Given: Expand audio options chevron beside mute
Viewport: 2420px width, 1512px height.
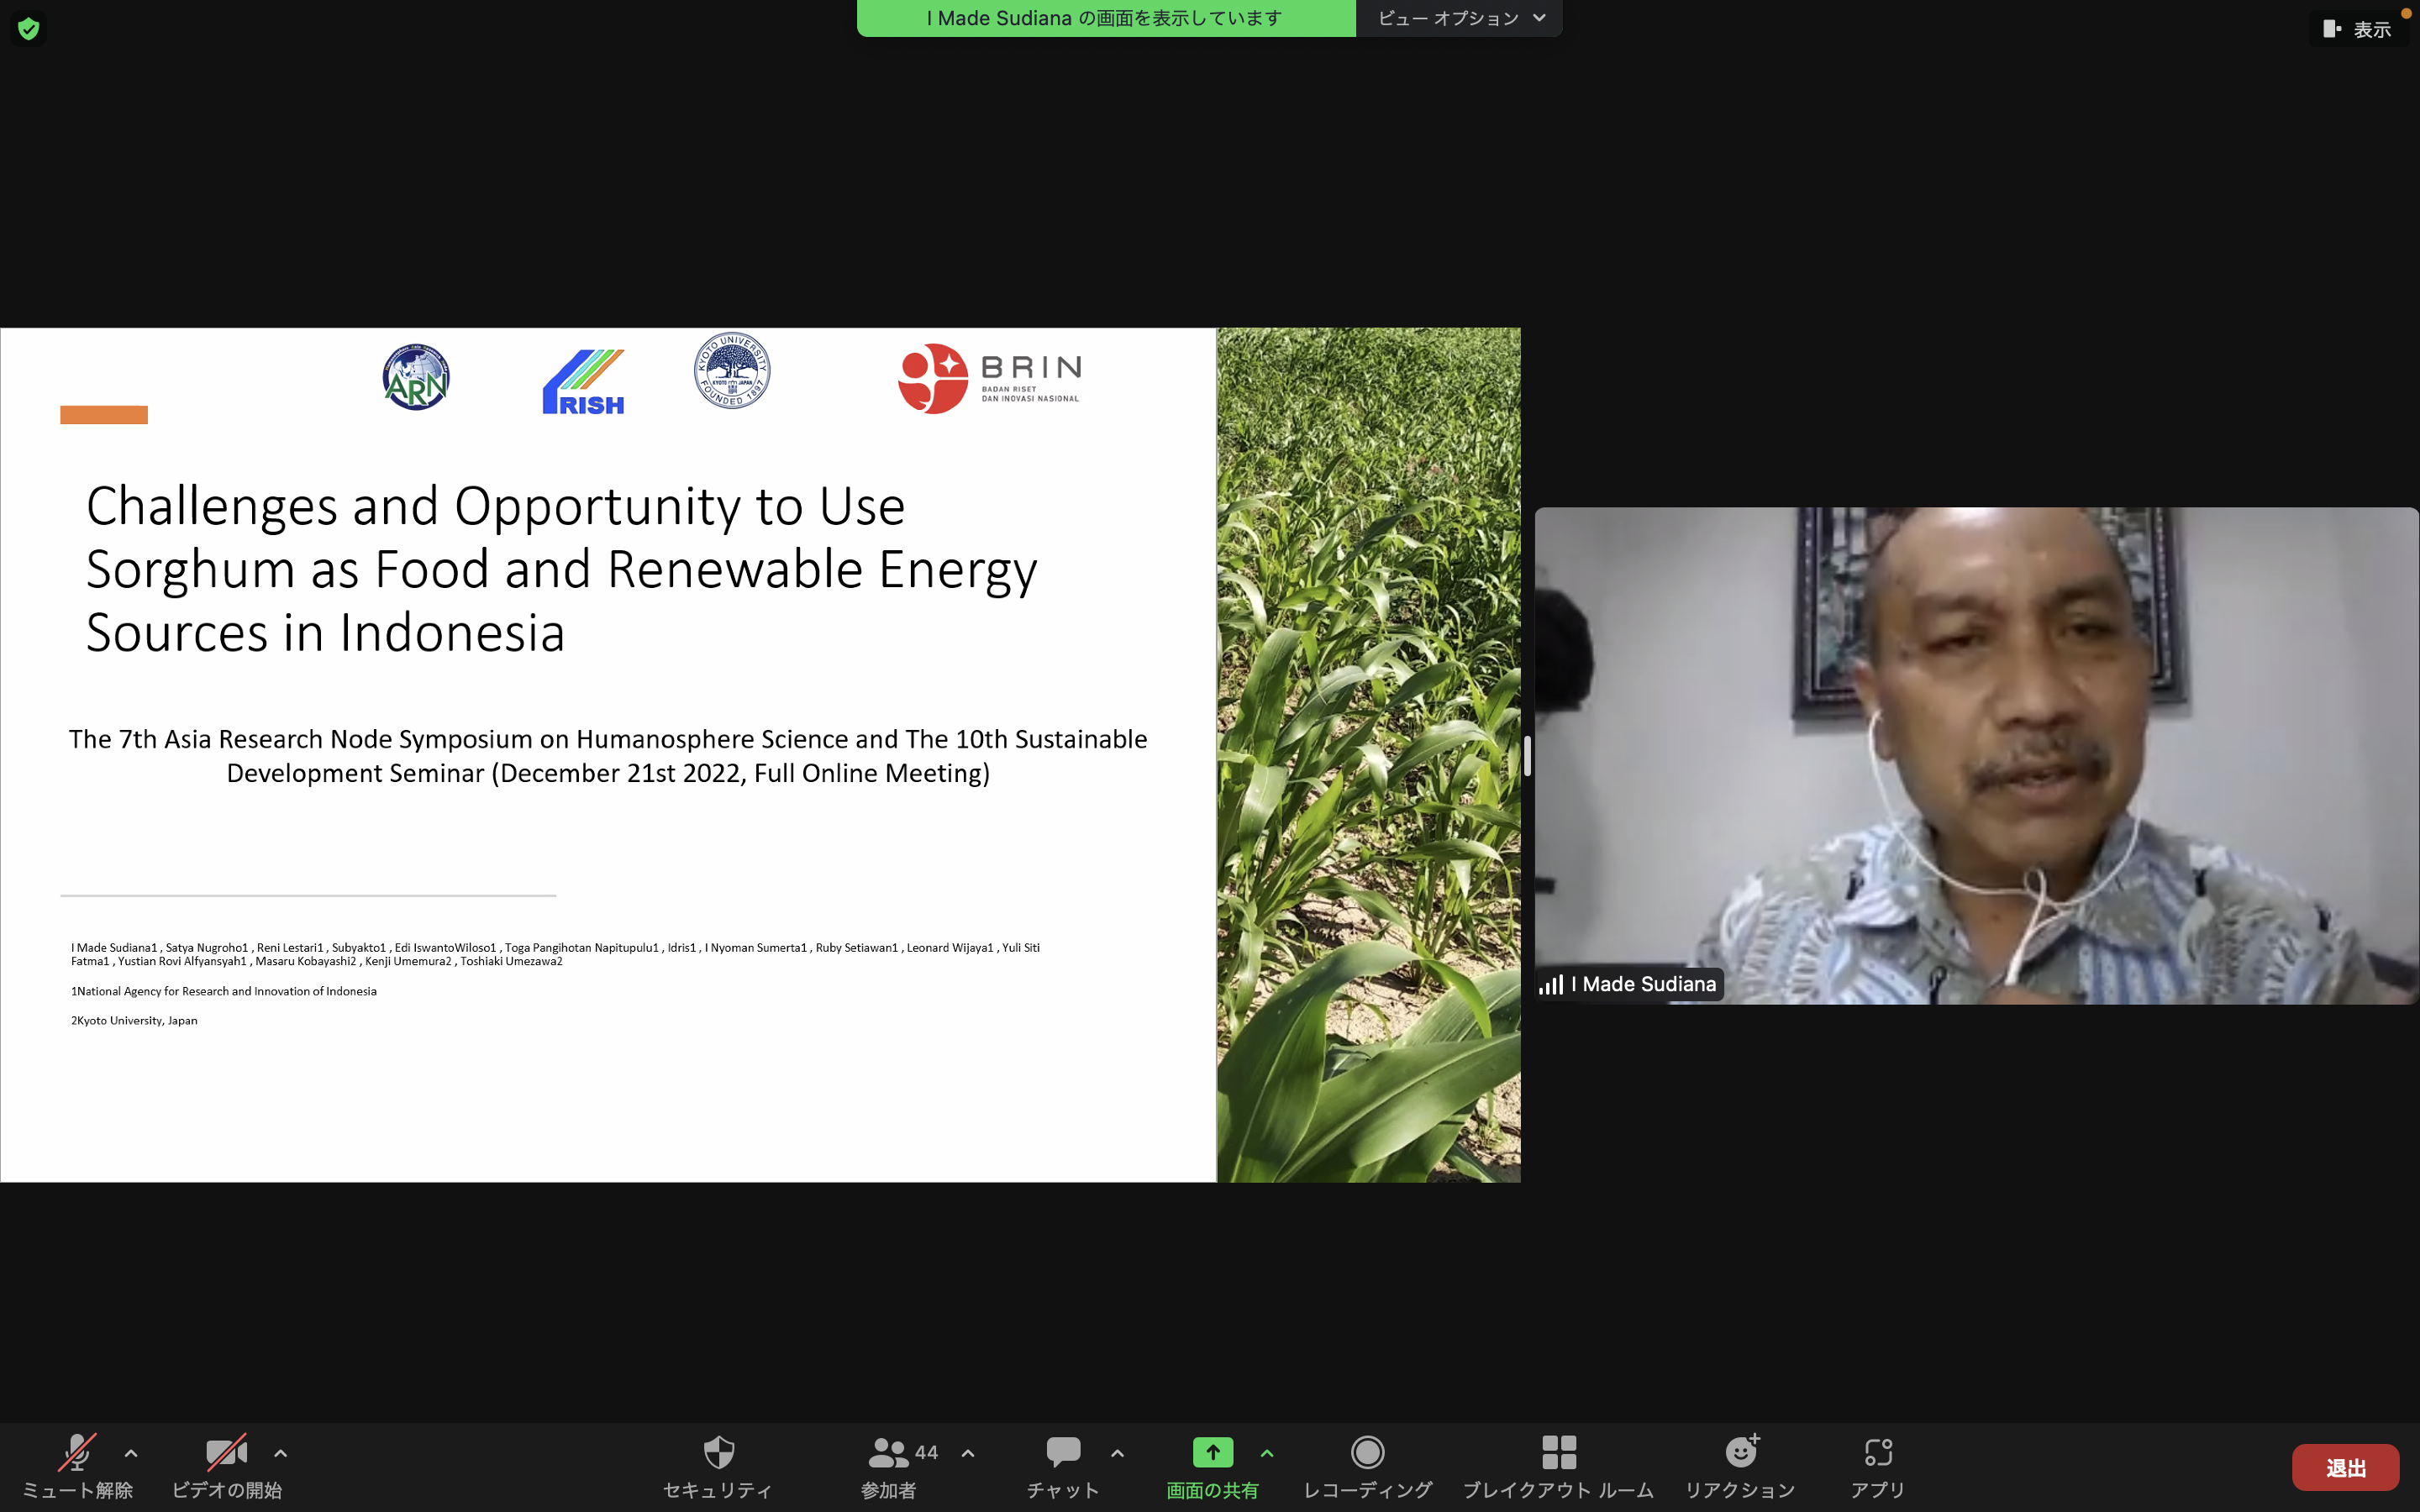Looking at the screenshot, I should tap(131, 1453).
